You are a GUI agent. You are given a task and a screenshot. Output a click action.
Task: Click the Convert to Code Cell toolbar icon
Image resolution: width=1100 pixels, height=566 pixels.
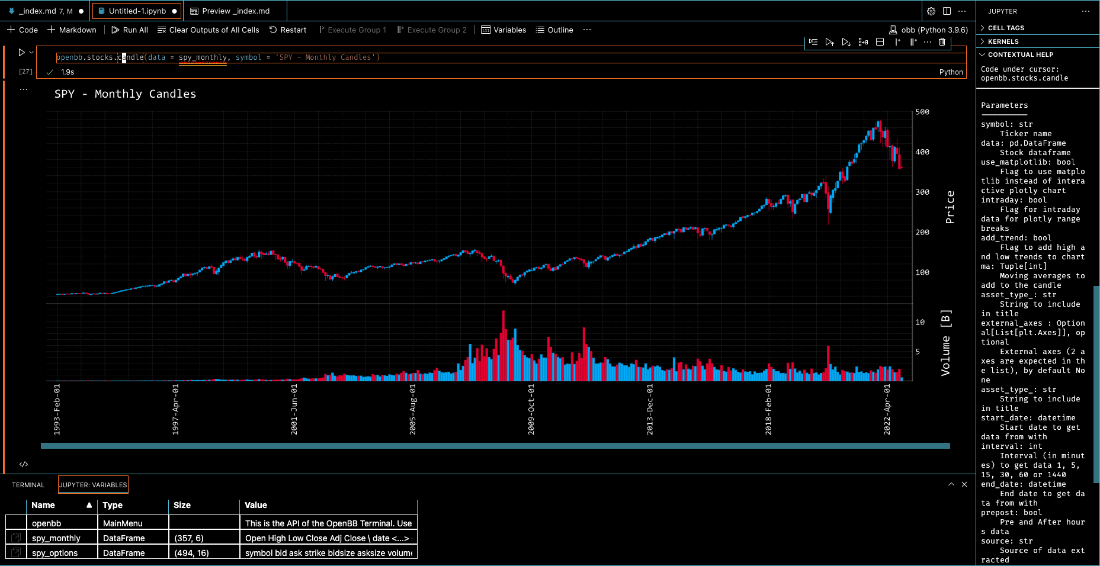point(863,42)
